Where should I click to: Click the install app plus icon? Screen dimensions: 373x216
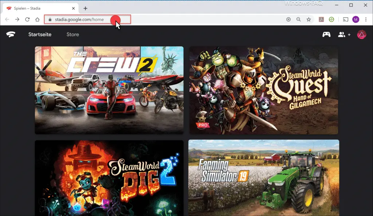[288, 20]
